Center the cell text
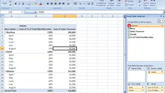 click(52, 4)
